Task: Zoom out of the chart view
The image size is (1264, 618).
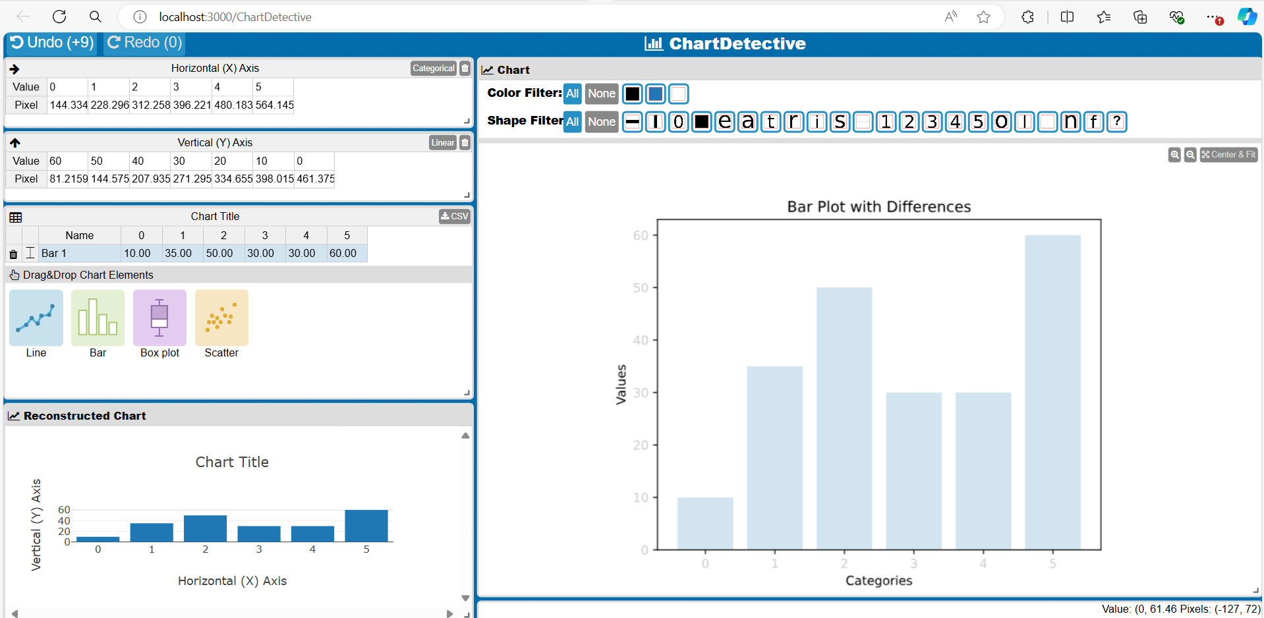Action: [1190, 155]
